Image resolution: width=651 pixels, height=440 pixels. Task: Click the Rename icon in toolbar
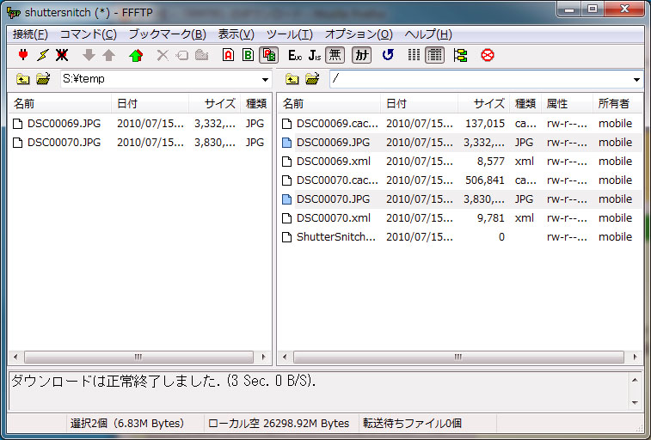point(181,55)
